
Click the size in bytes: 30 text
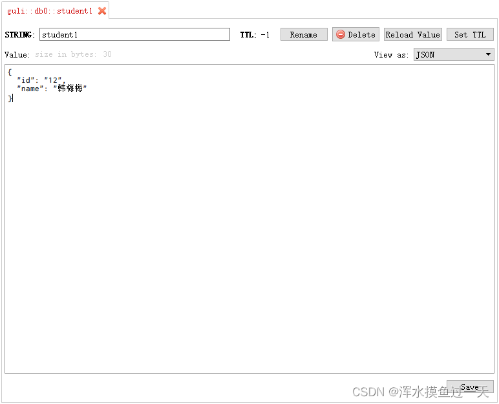73,54
